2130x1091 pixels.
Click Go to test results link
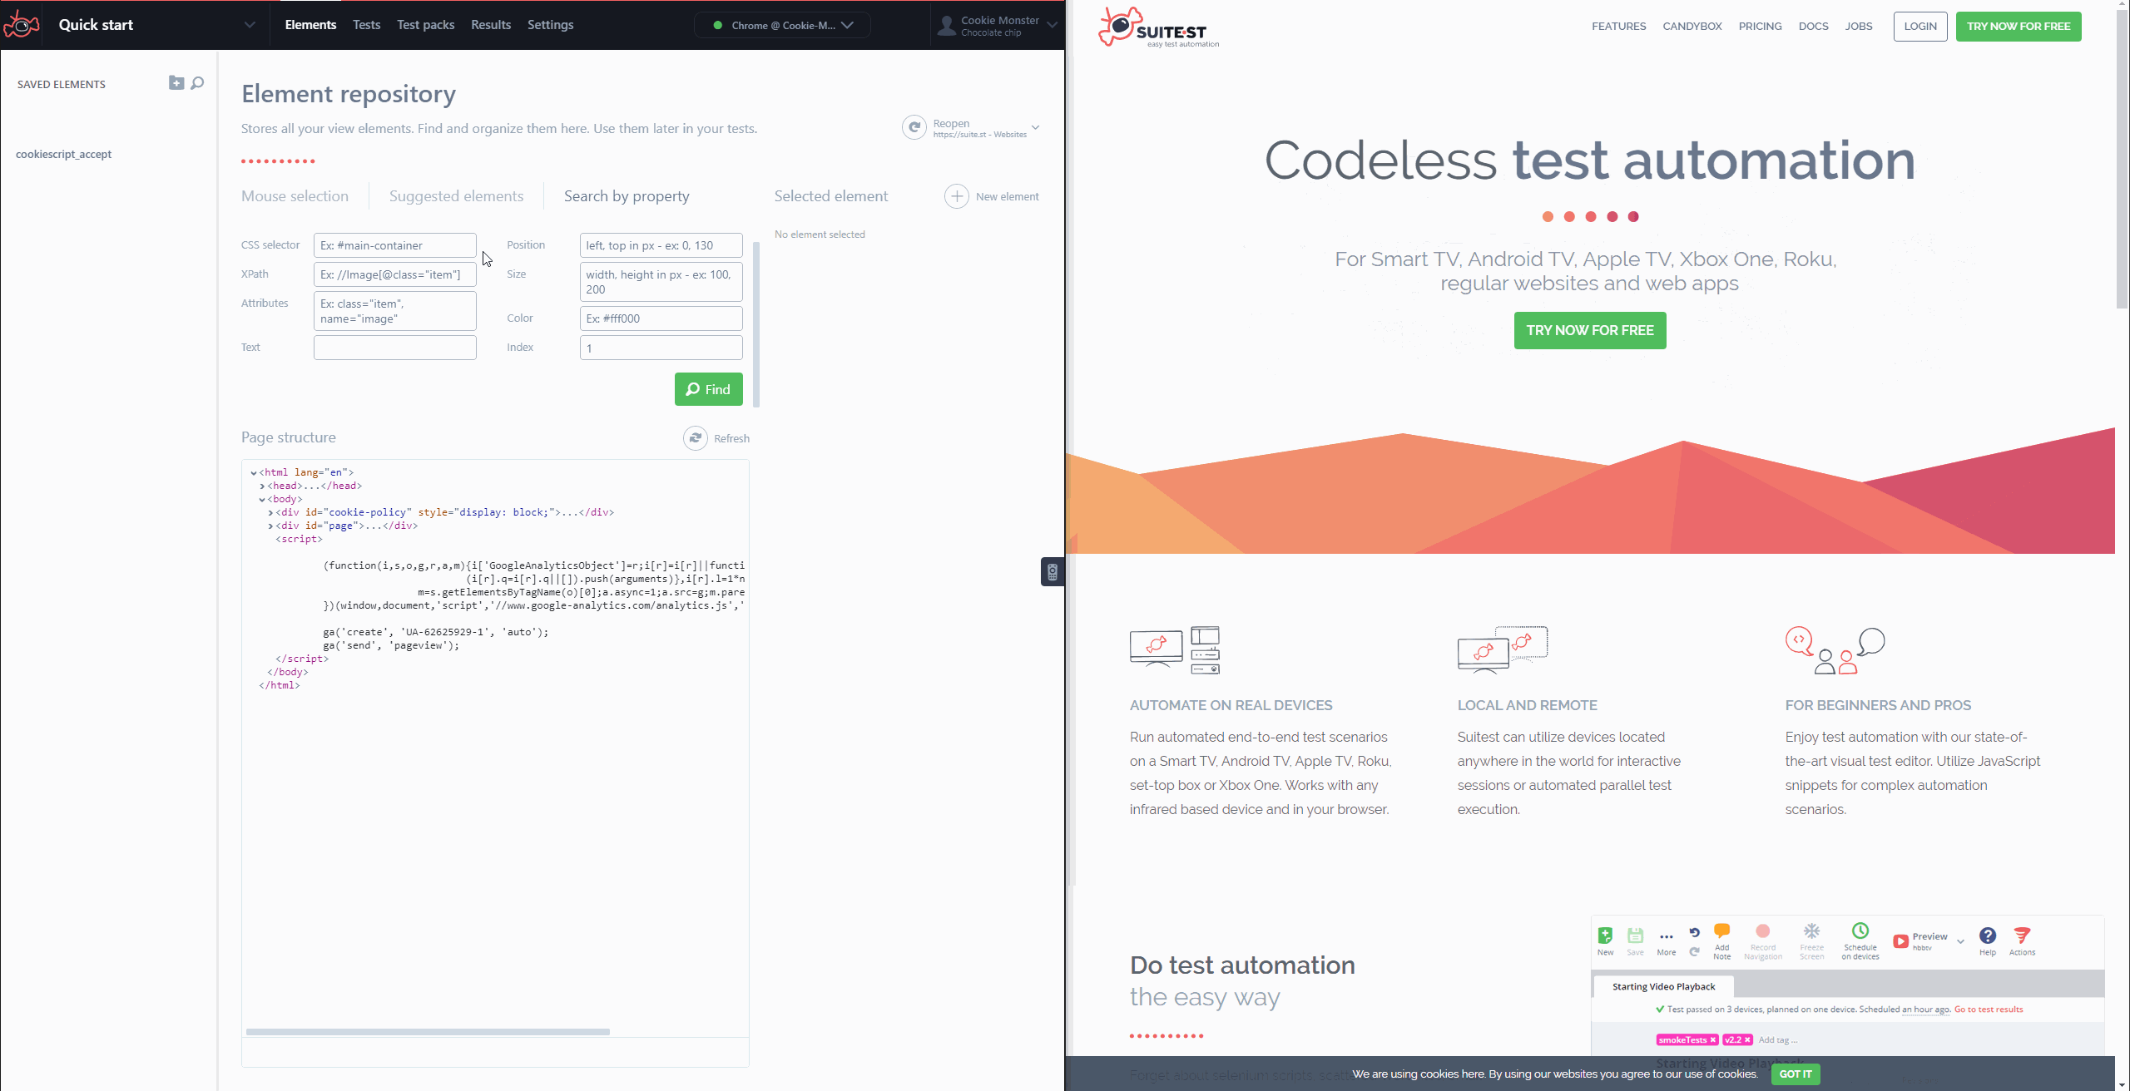click(1988, 1009)
